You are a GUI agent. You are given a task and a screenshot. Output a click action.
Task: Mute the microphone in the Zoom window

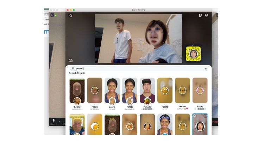coord(54,122)
